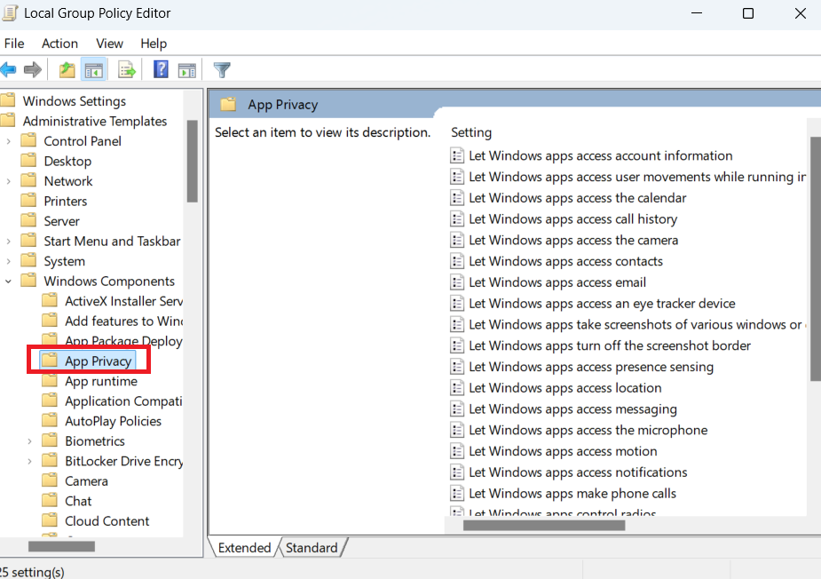Screen dimensions: 821x579
Task: Click the Export List toolbar icon
Action: pos(127,69)
